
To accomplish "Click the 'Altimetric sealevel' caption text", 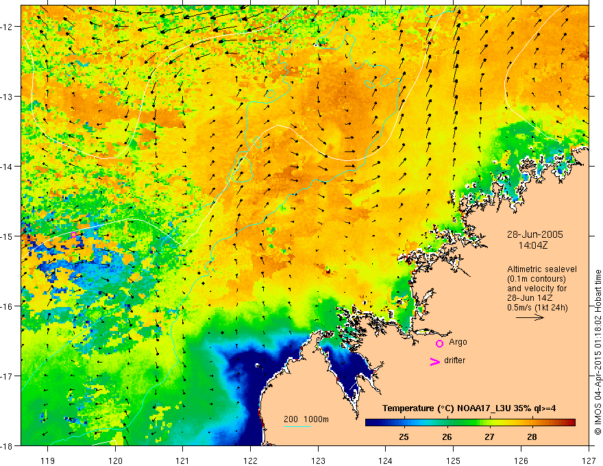I will pyautogui.click(x=542, y=269).
